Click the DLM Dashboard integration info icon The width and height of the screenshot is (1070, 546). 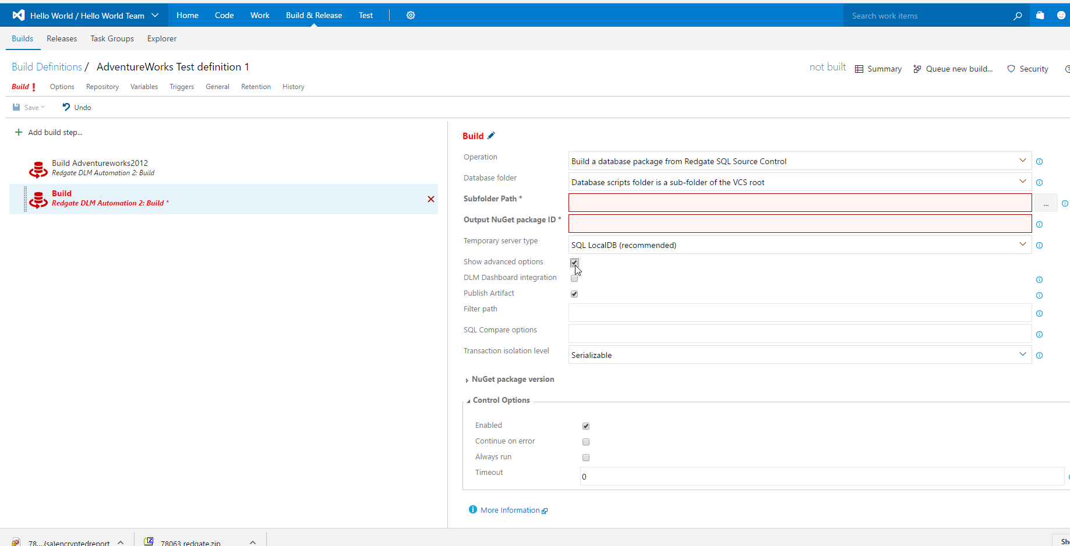tap(1039, 280)
